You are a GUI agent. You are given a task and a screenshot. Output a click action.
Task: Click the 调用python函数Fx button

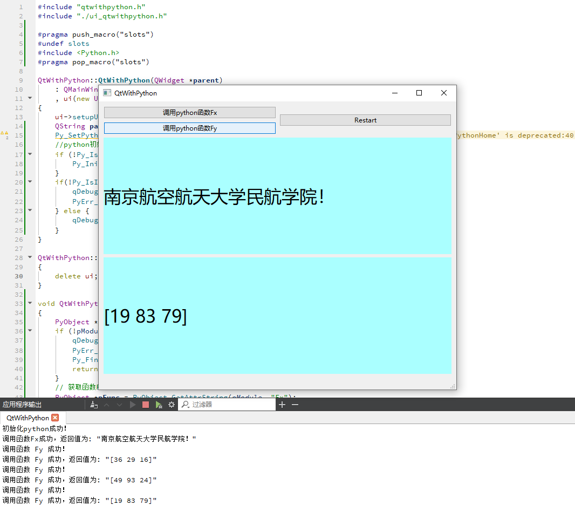[189, 112]
